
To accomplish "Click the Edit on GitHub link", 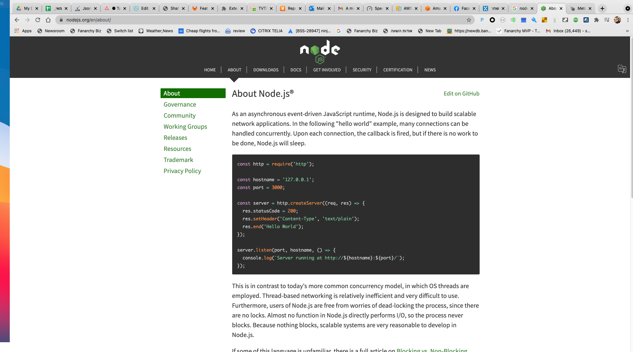I will [461, 94].
